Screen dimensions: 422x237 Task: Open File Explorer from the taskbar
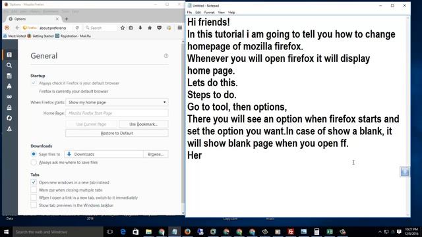148,232
